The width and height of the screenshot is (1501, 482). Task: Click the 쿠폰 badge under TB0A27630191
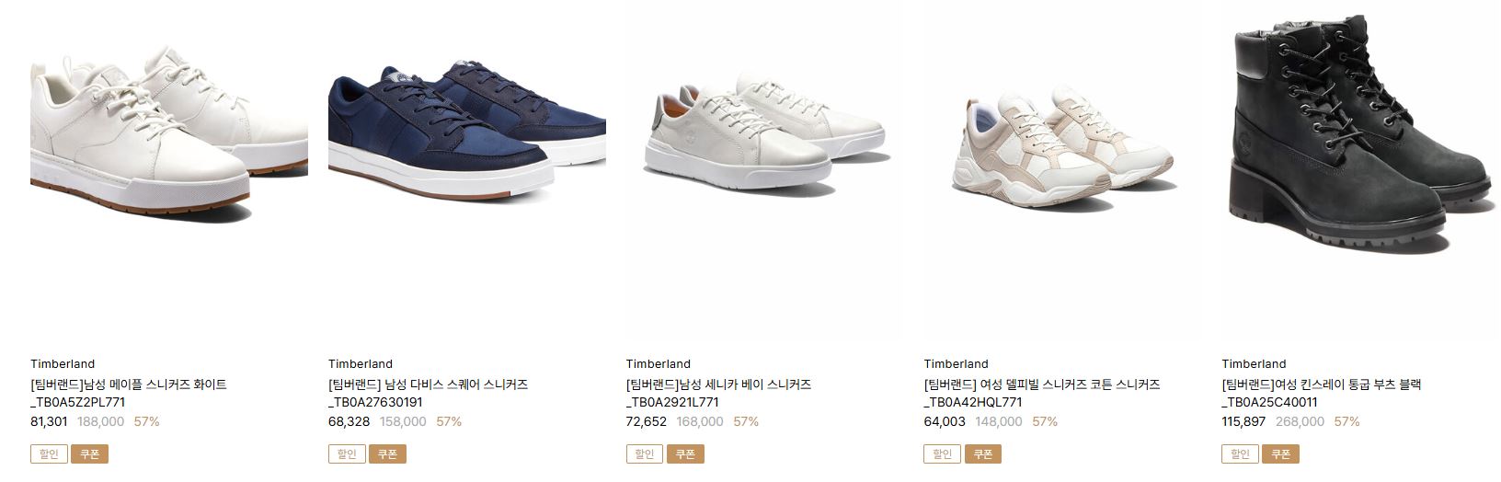click(x=387, y=453)
